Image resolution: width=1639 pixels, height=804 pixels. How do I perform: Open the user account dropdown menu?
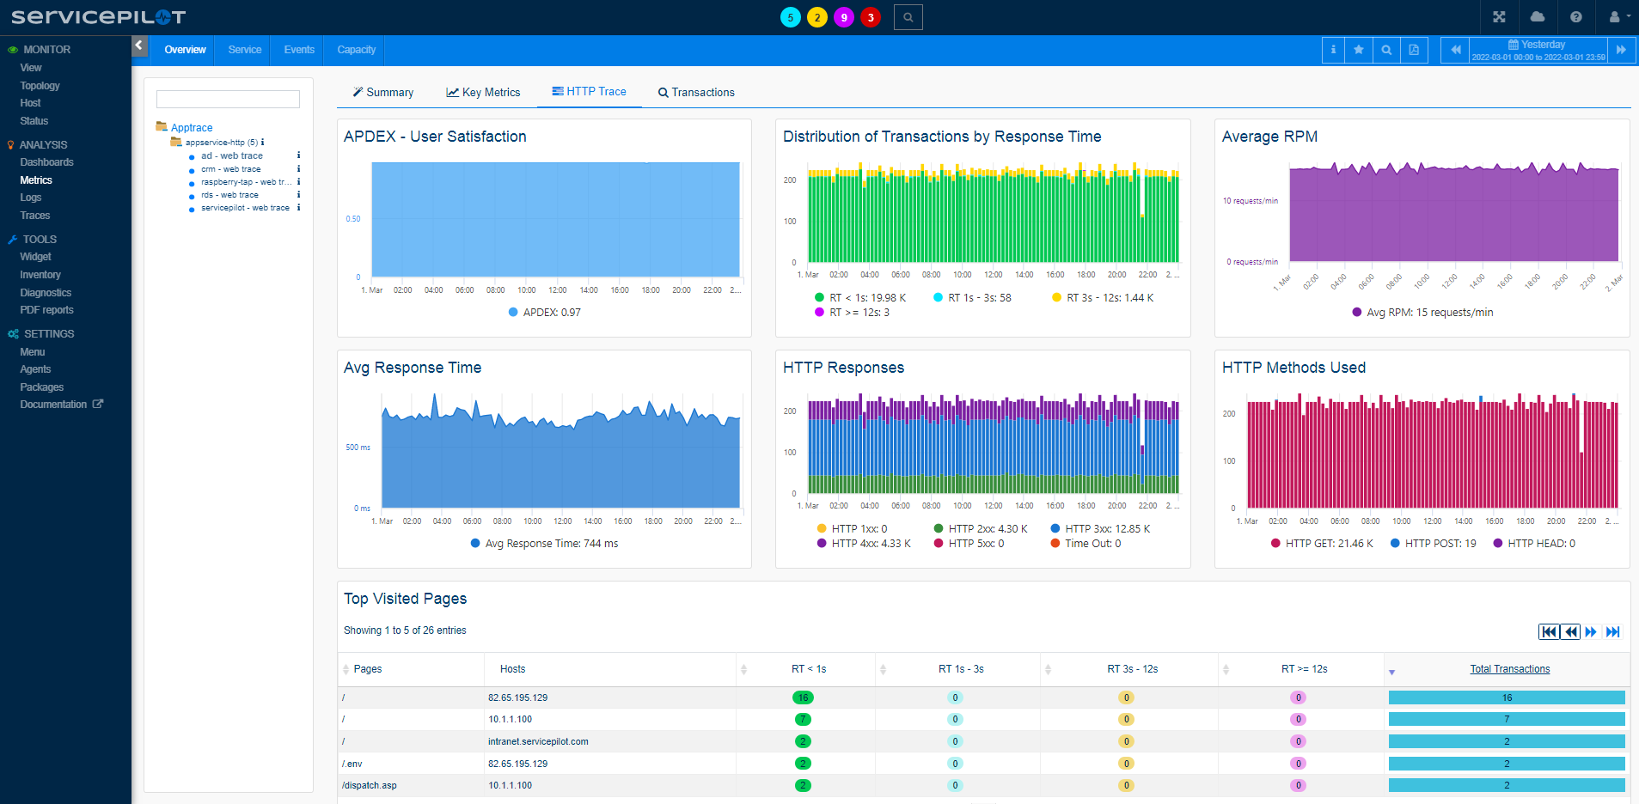1618,17
